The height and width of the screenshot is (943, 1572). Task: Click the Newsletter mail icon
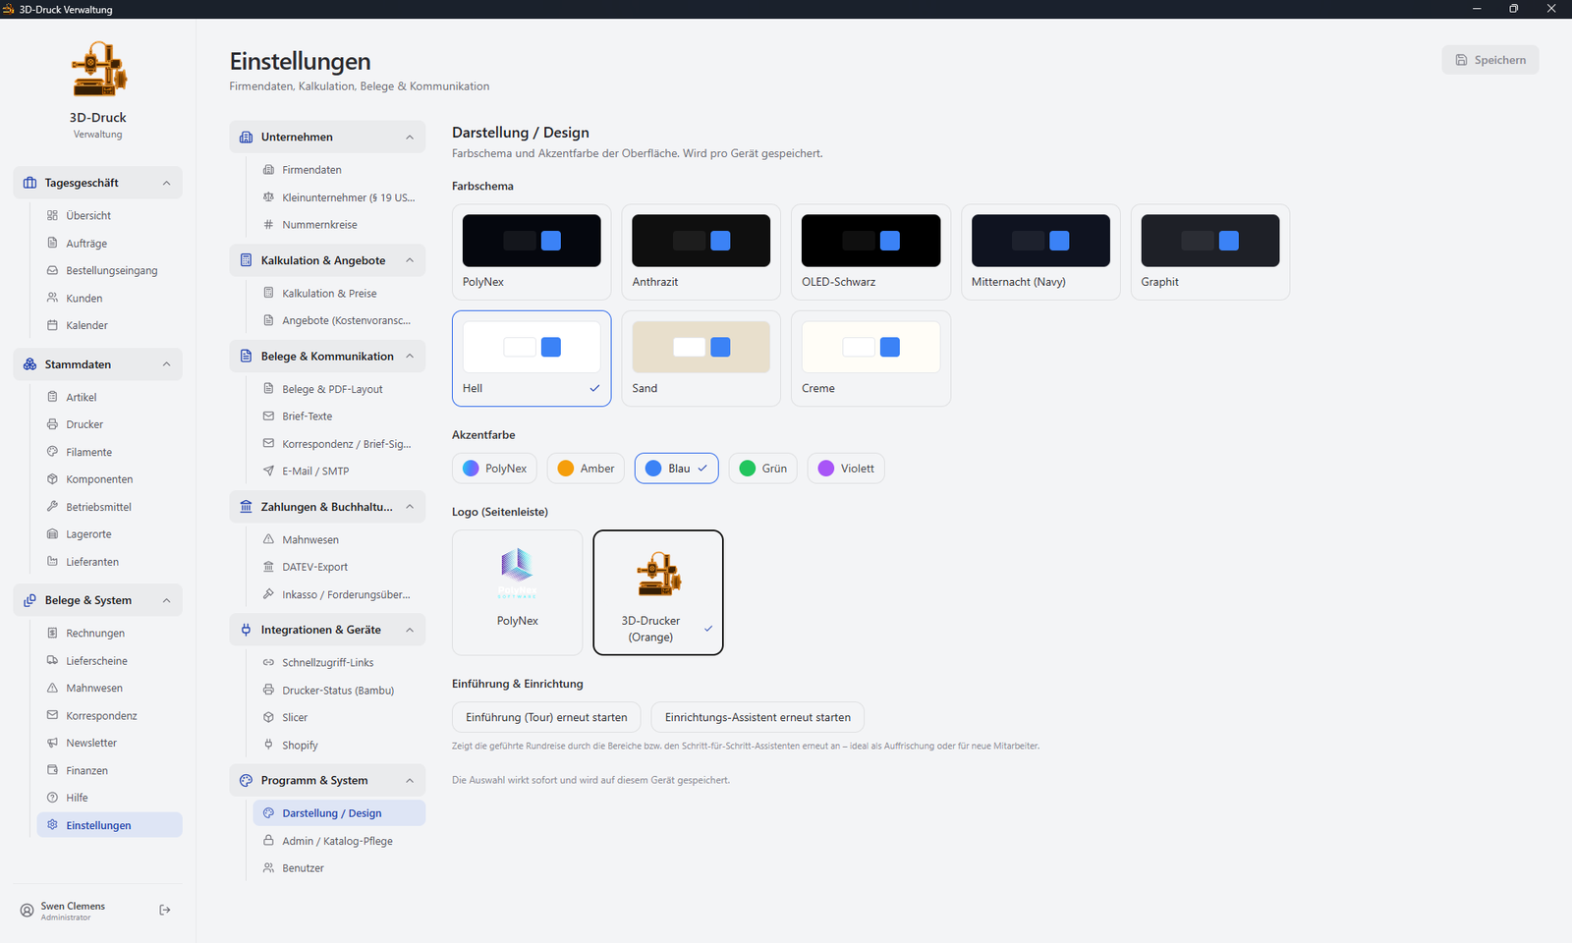[53, 743]
